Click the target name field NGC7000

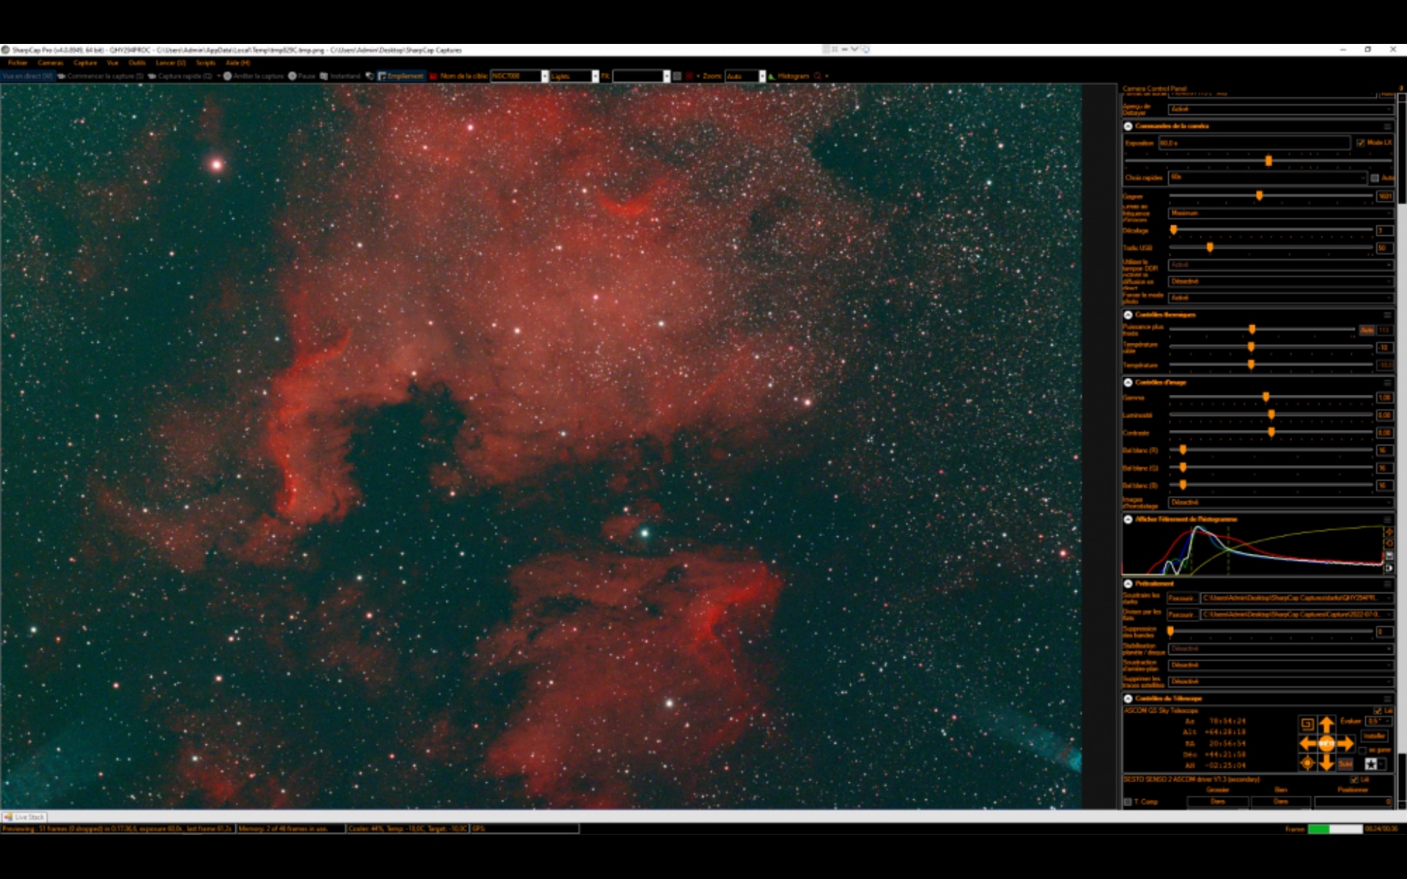[516, 76]
